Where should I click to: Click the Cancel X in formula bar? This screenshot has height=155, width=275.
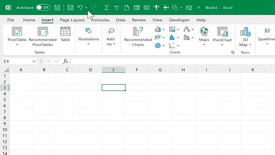49,61
